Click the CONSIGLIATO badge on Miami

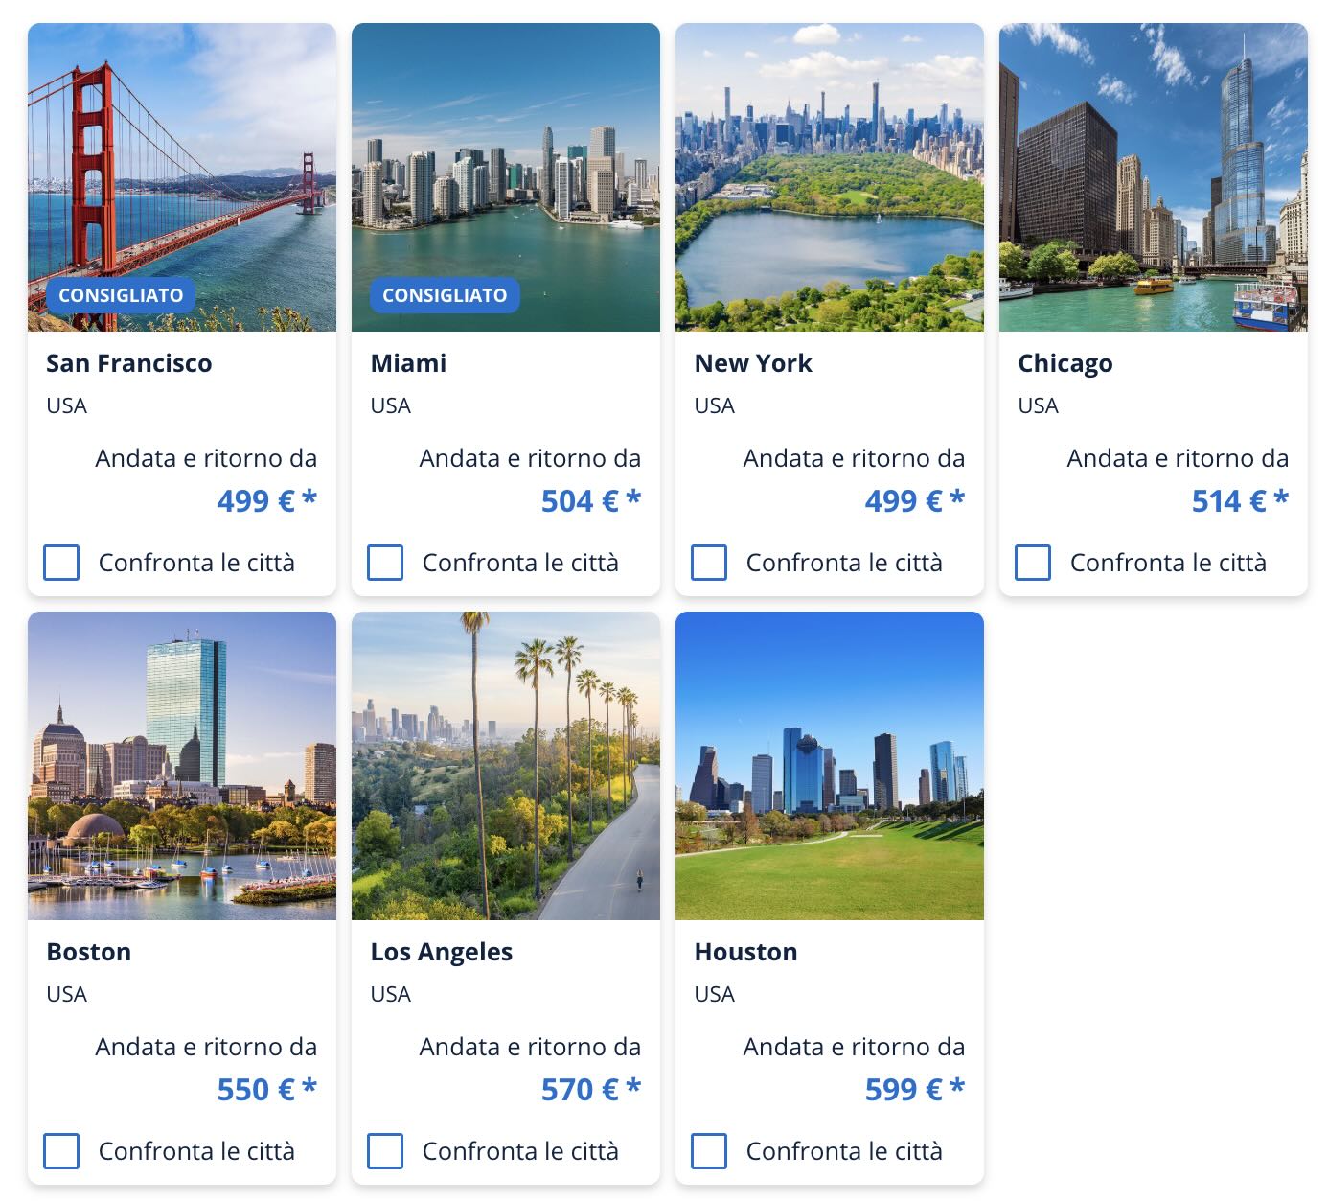click(445, 295)
